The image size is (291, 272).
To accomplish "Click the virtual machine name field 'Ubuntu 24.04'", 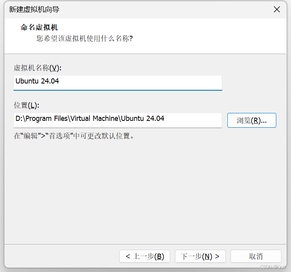I will (x=118, y=83).
